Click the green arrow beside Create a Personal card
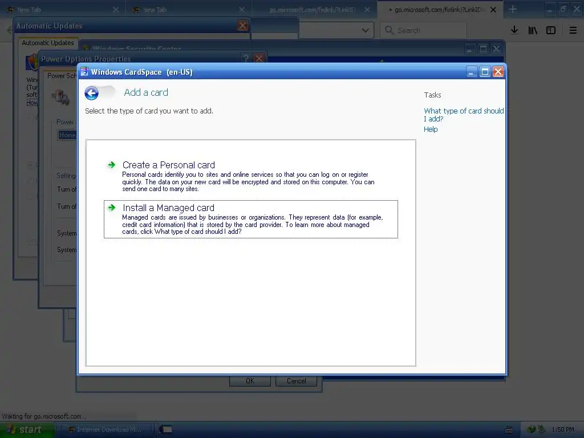 pos(111,165)
